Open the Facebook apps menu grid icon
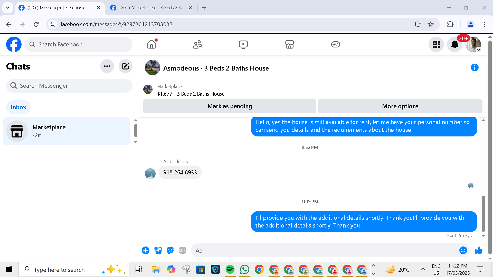 pos(436,44)
